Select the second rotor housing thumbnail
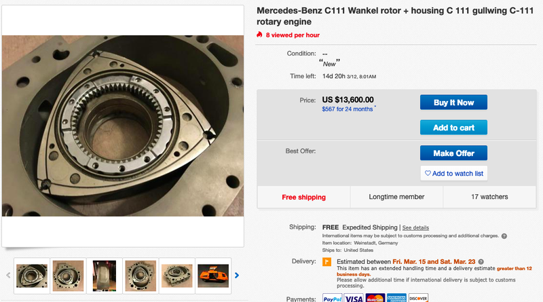This screenshot has width=543, height=302. click(x=69, y=276)
